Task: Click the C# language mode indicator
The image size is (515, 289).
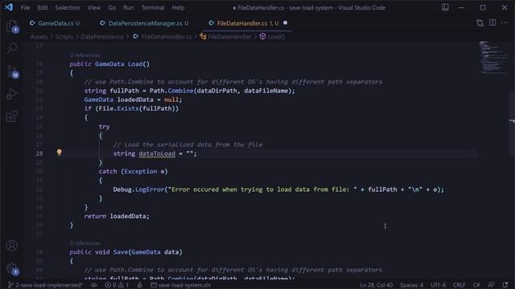Action: click(x=476, y=285)
